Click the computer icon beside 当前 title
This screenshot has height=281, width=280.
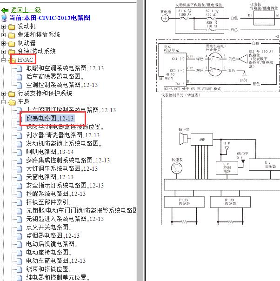tap(4, 18)
